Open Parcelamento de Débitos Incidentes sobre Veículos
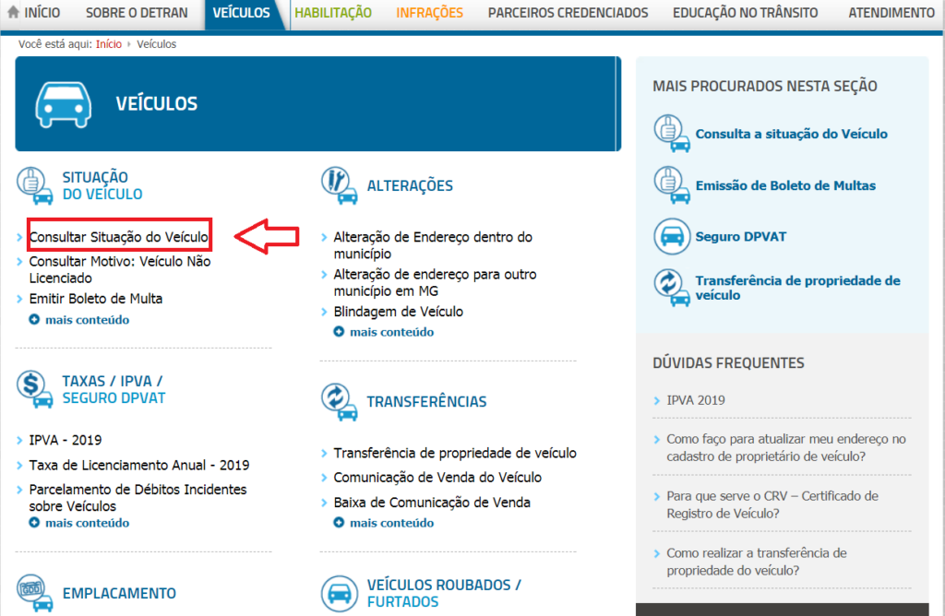Viewport: 945px width, 616px height. tap(138, 497)
